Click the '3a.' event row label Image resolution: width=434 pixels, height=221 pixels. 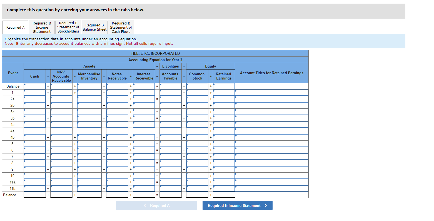13,112
